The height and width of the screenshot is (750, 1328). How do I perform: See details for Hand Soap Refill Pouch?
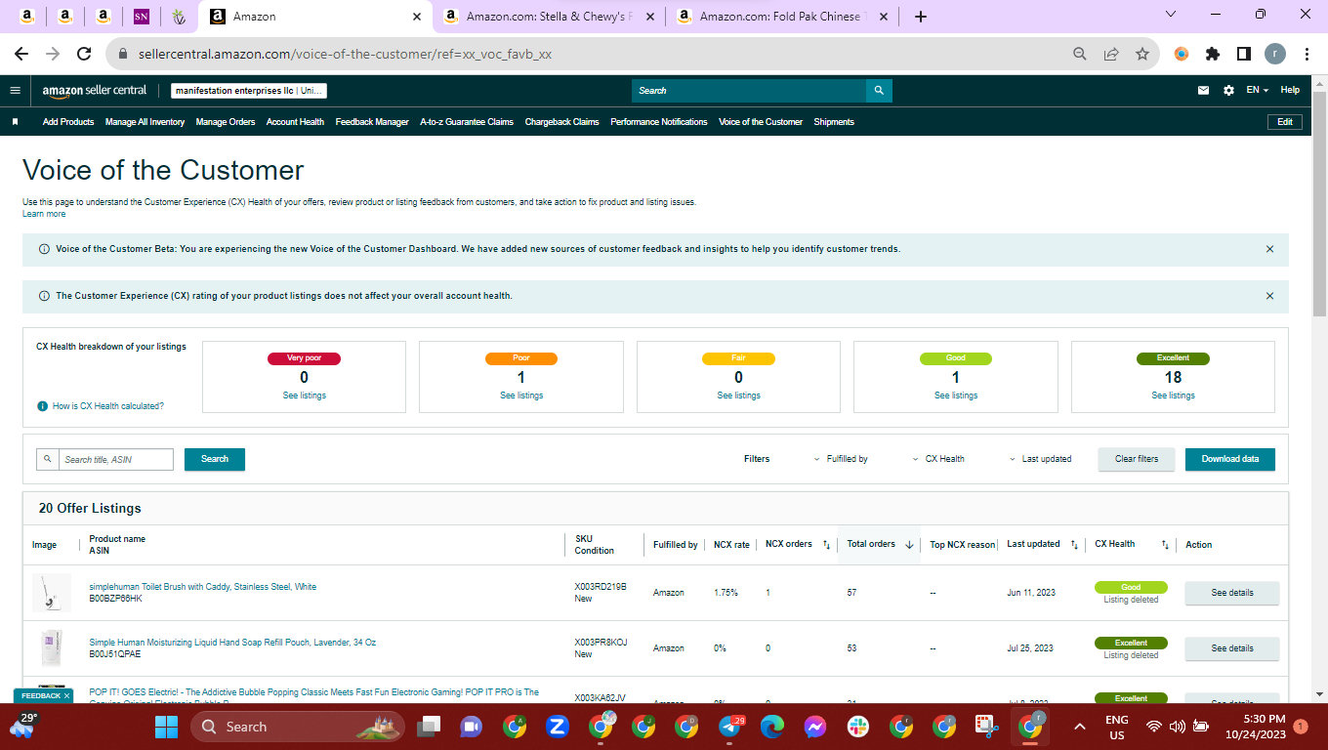pyautogui.click(x=1232, y=648)
